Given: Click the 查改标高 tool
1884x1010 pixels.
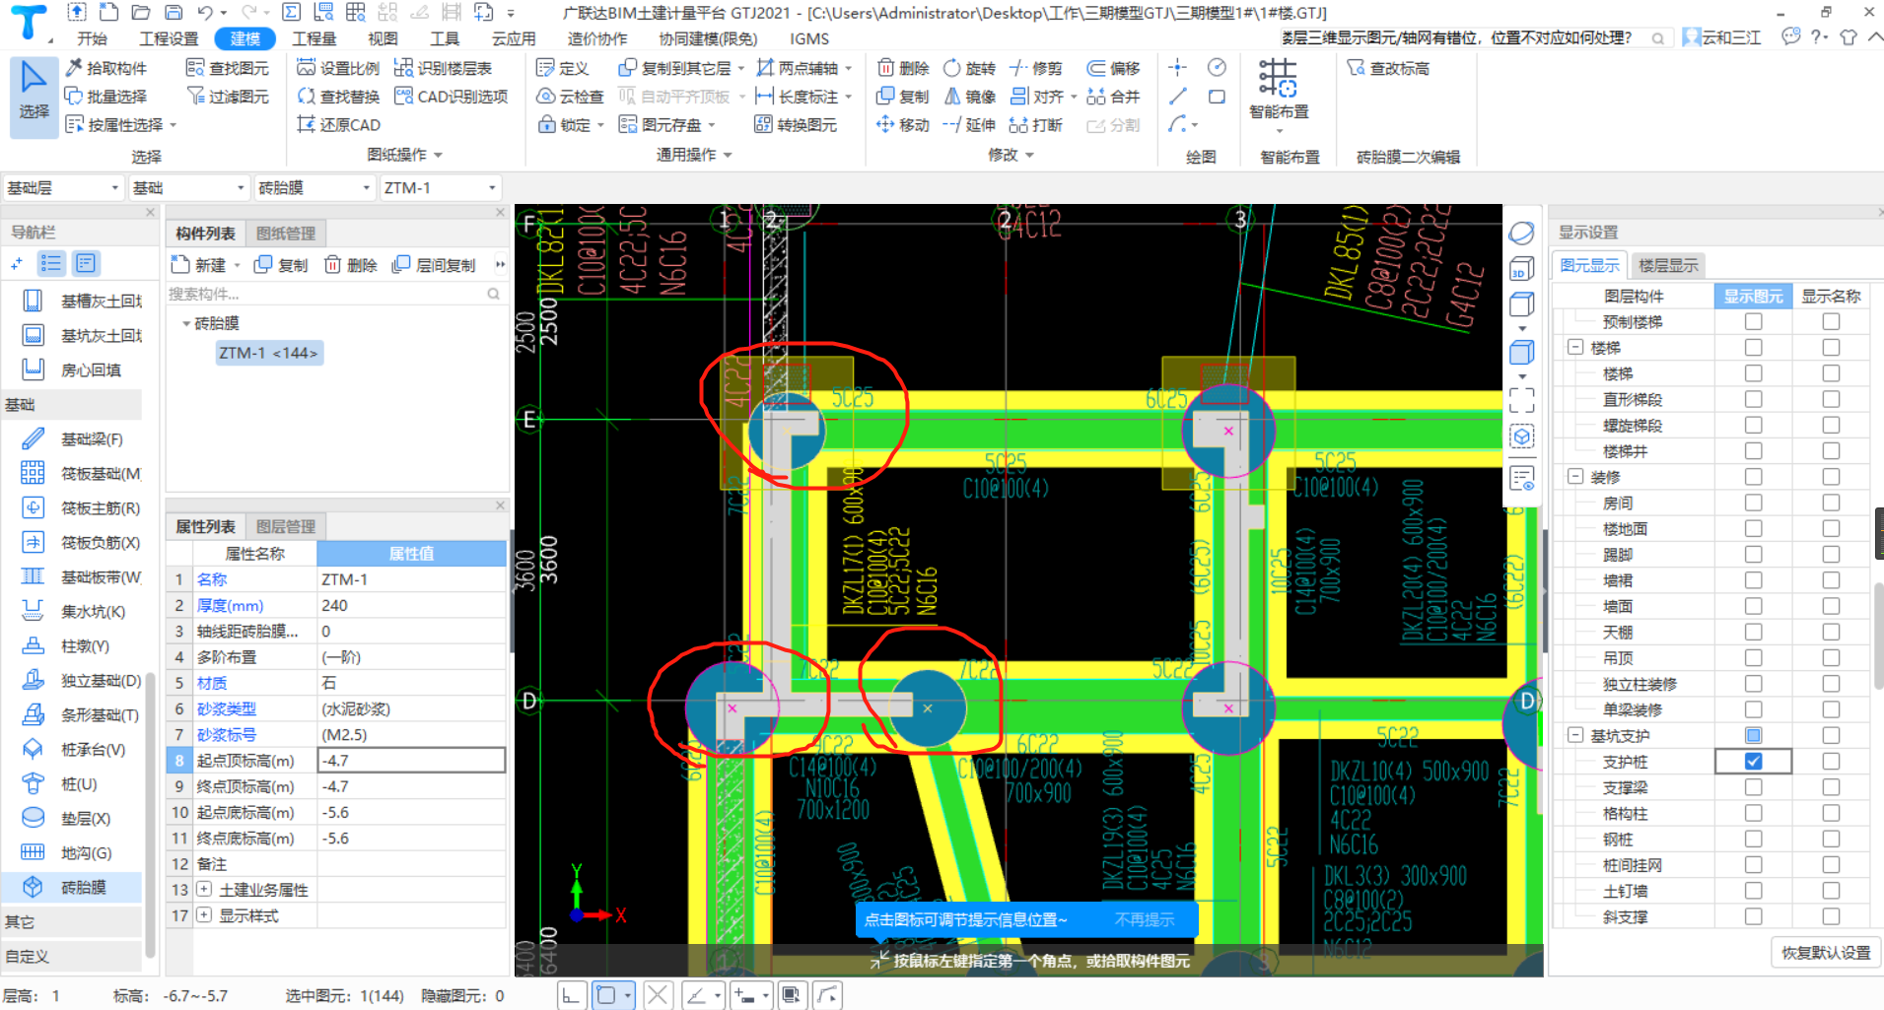Looking at the screenshot, I should pyautogui.click(x=1388, y=68).
